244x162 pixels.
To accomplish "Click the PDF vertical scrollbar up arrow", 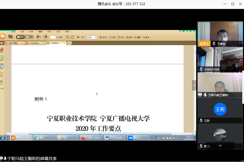I will [x=195, y=46].
